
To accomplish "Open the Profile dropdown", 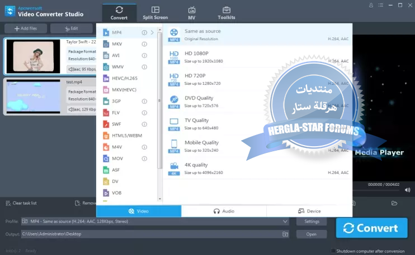I will coord(285,222).
